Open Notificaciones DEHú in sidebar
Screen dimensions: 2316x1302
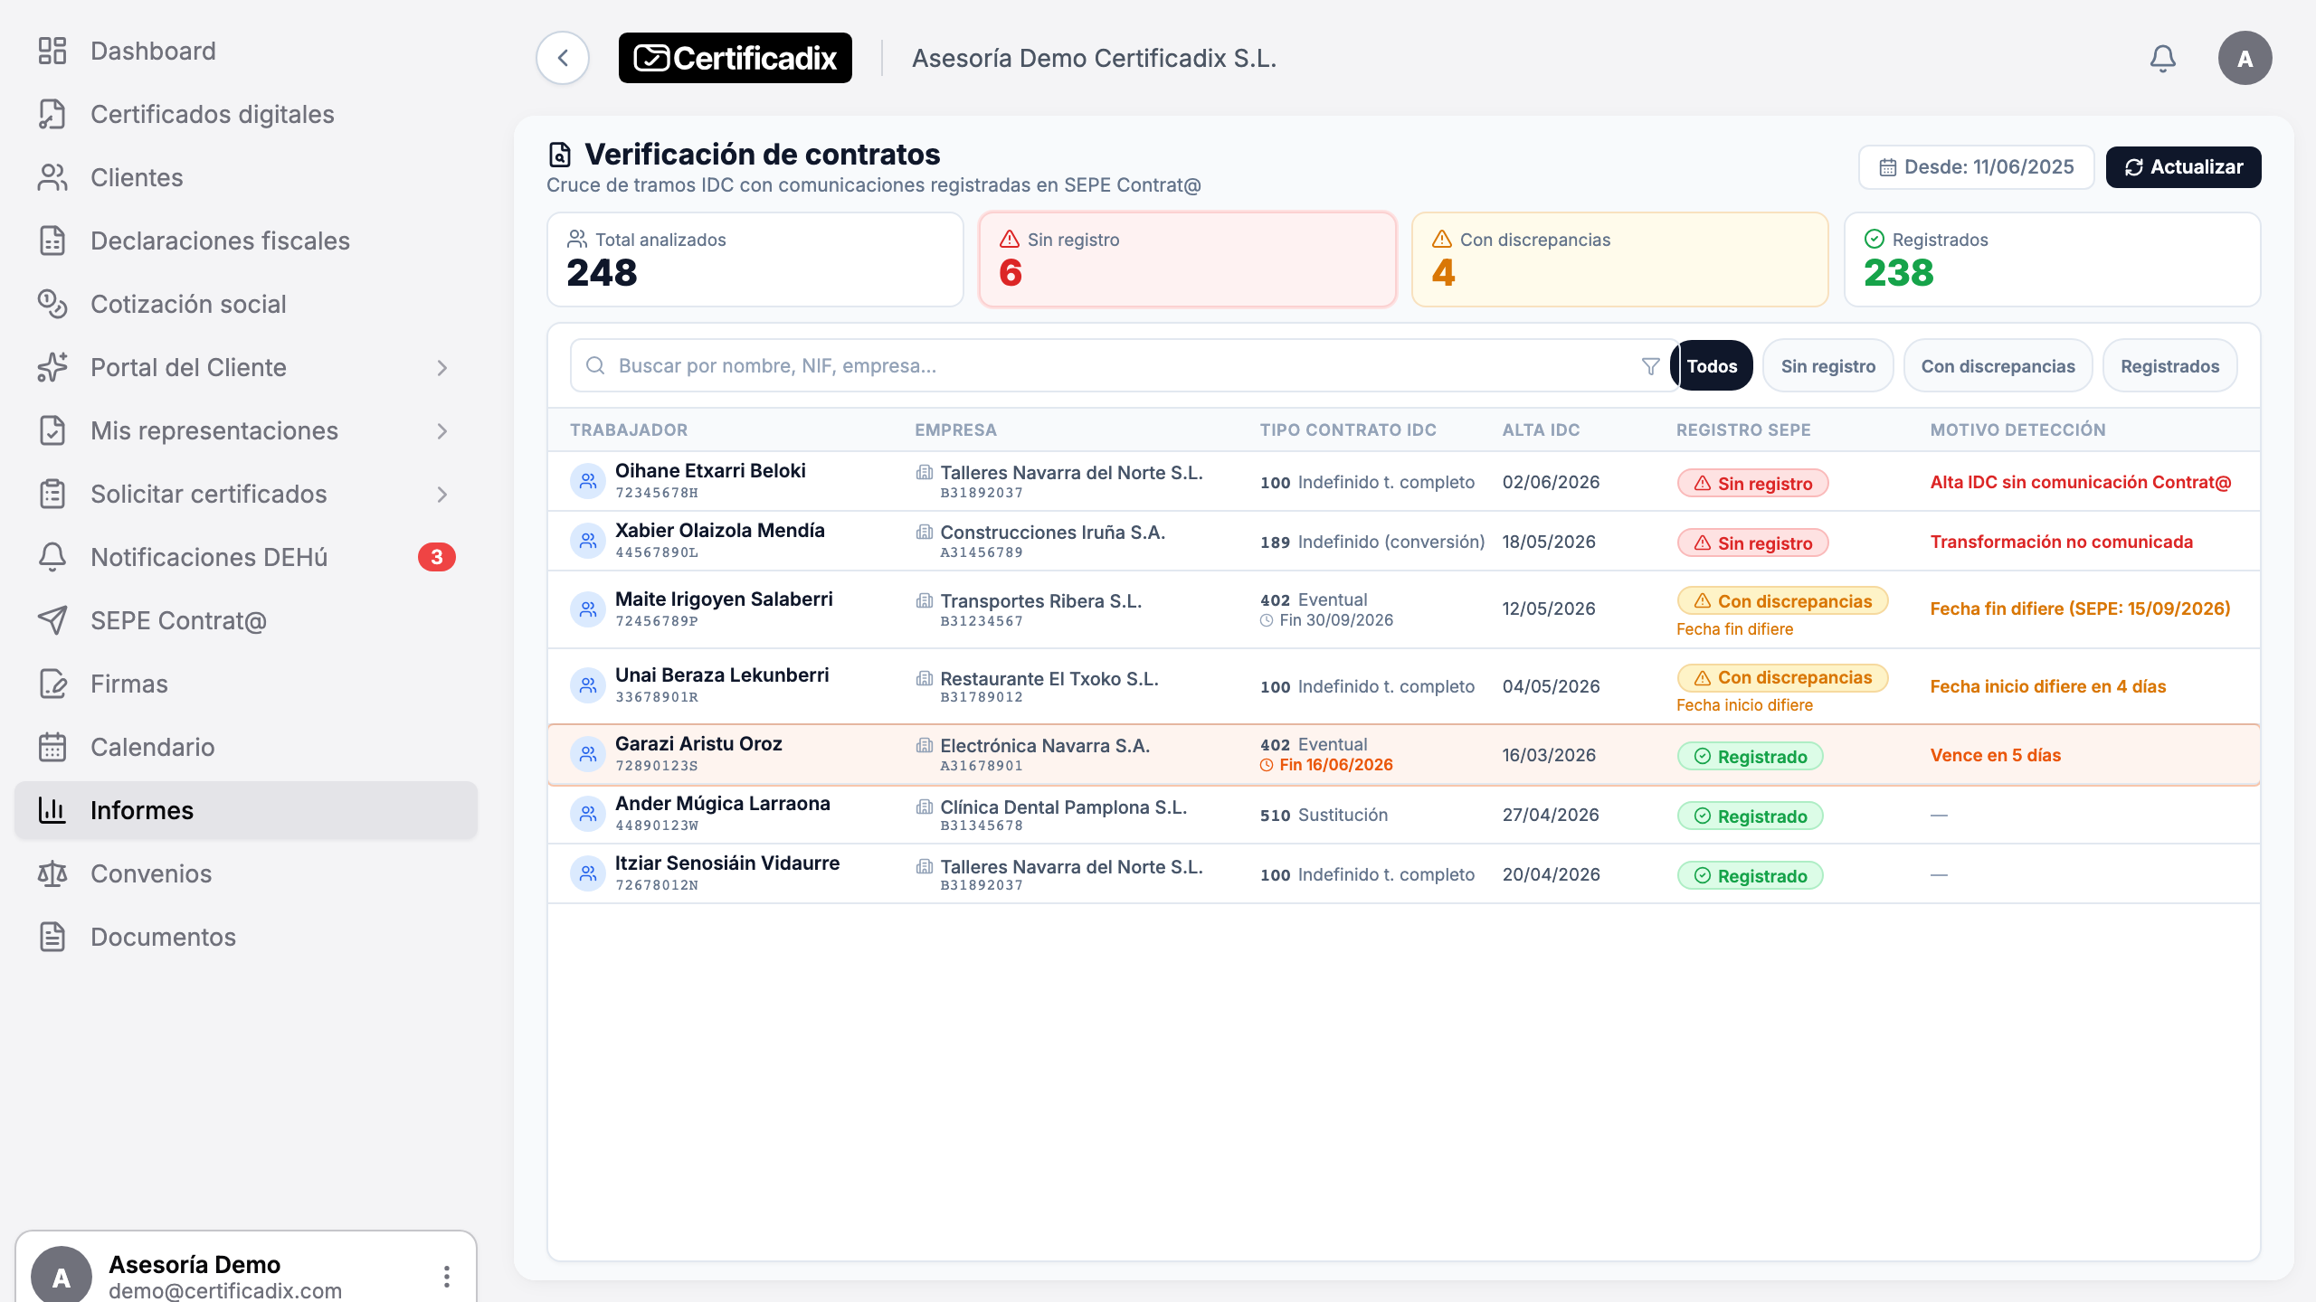246,557
